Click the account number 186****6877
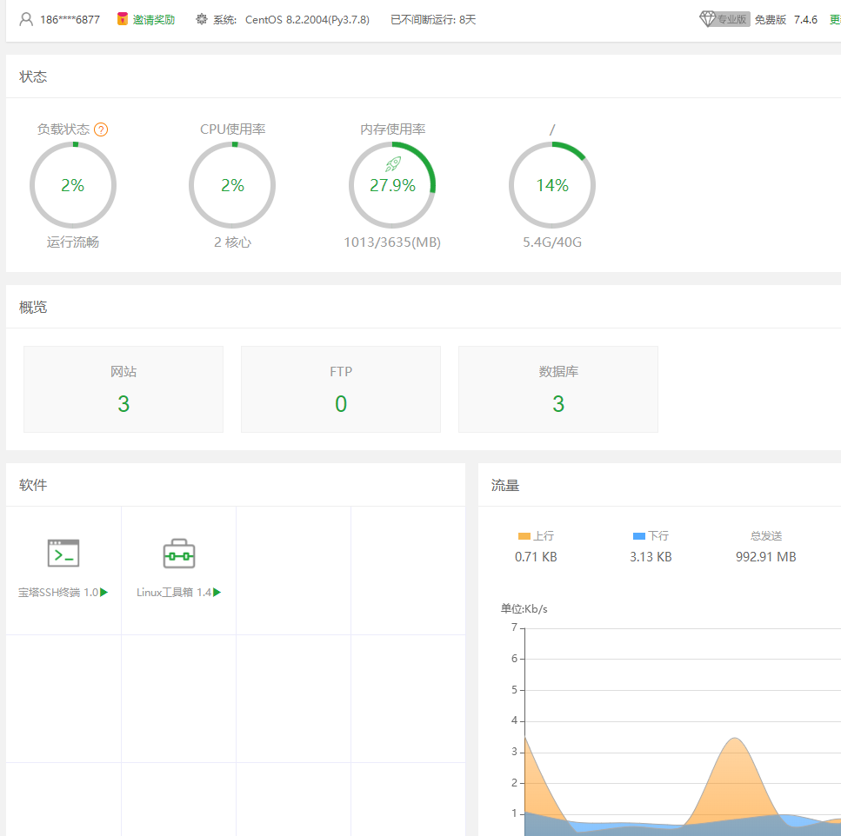 (x=70, y=20)
